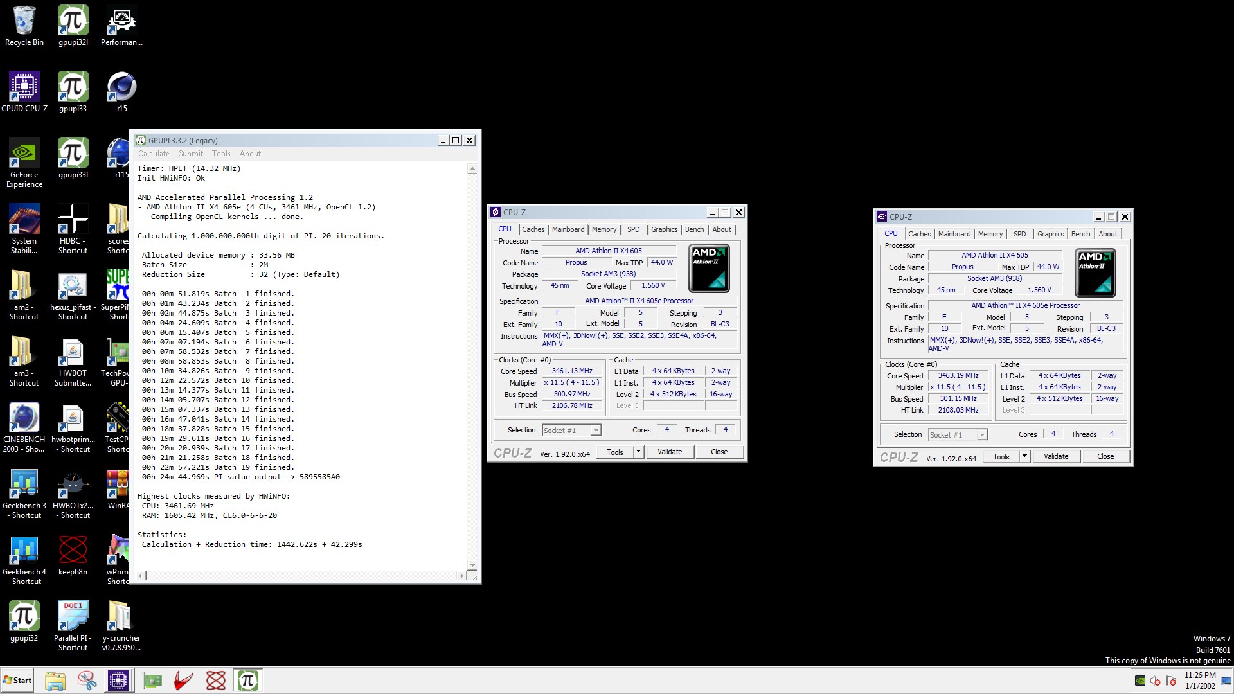Open the Performance shortcut icon

(x=121, y=26)
